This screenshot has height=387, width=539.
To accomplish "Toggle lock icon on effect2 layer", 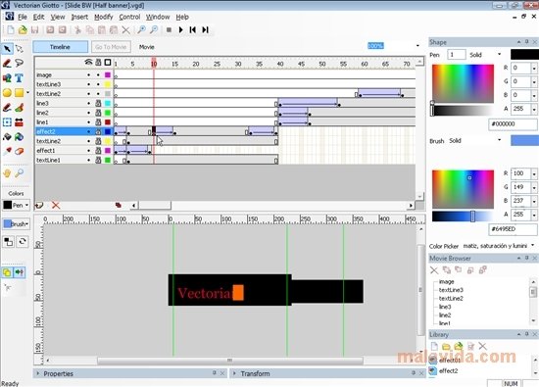I will 98,131.
